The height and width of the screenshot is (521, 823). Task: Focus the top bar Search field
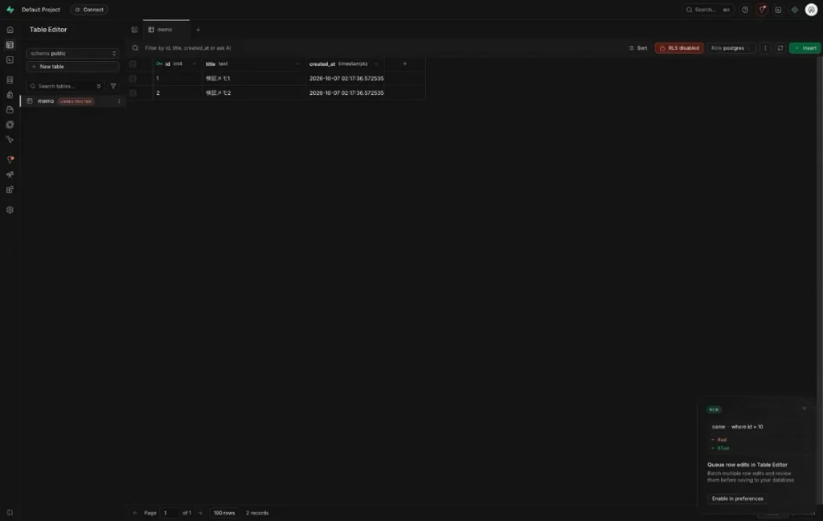coord(709,10)
